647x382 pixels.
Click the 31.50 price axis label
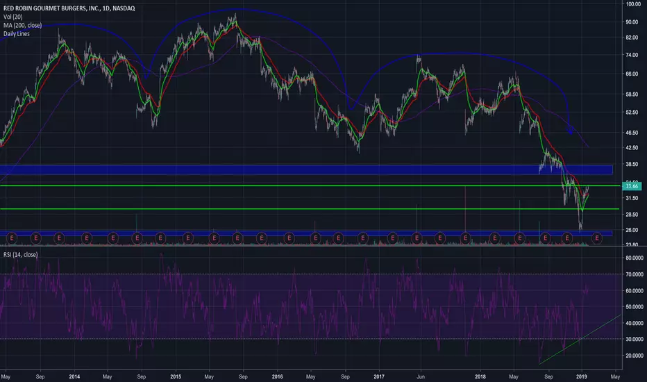(x=632, y=198)
